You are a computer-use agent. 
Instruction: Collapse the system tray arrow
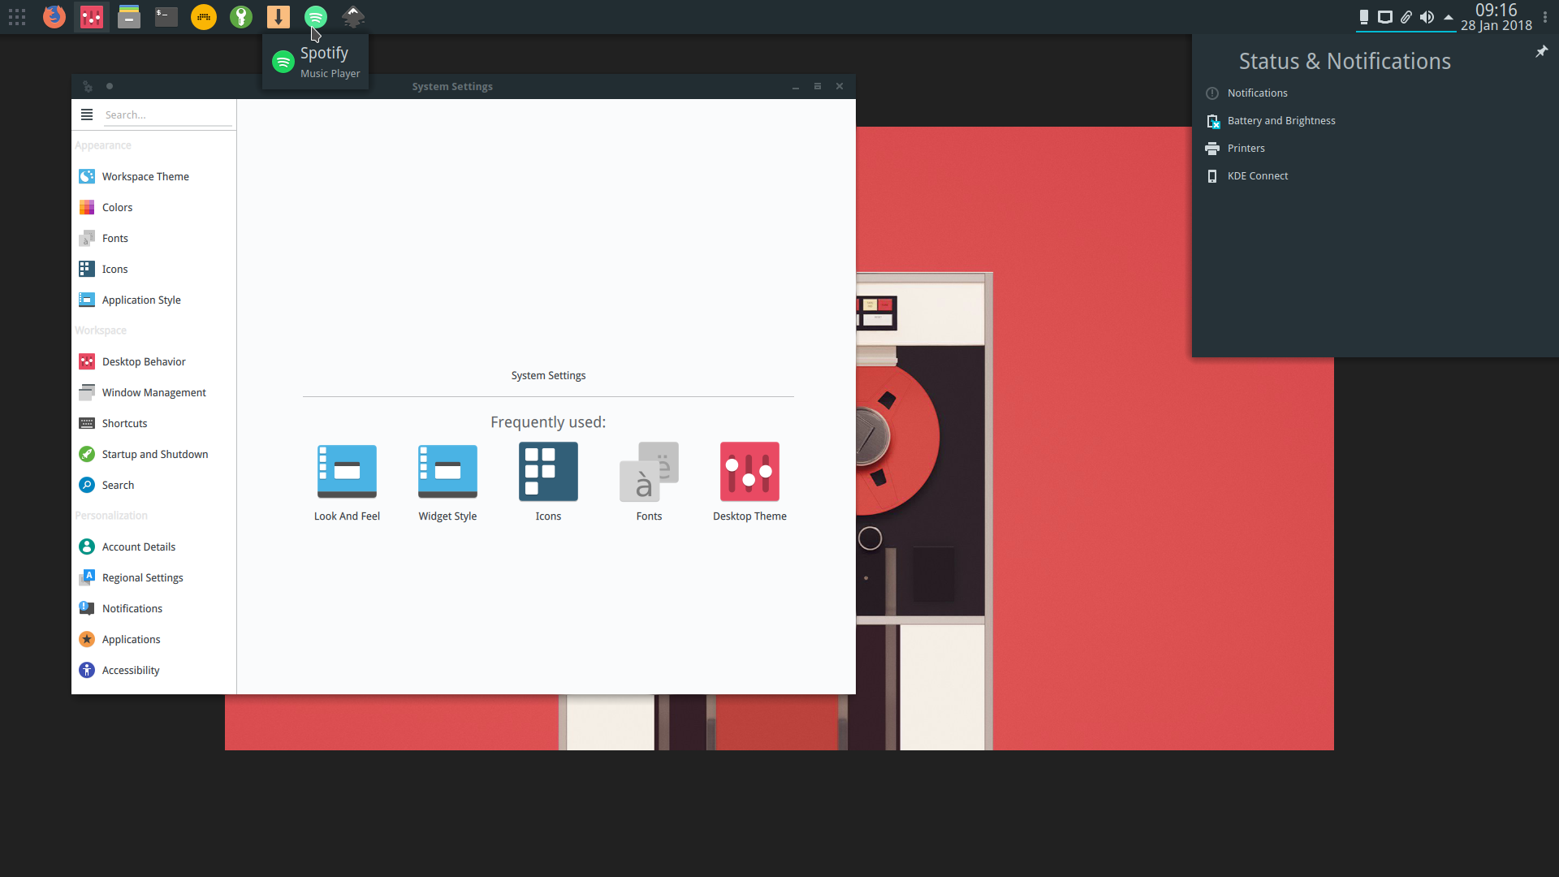(x=1448, y=16)
